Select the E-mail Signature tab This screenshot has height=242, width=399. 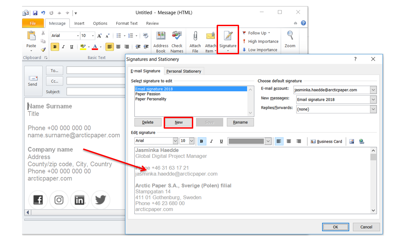pos(146,71)
